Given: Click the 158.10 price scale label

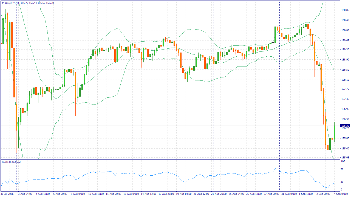Looking at the screenshot, I should point(345,80).
